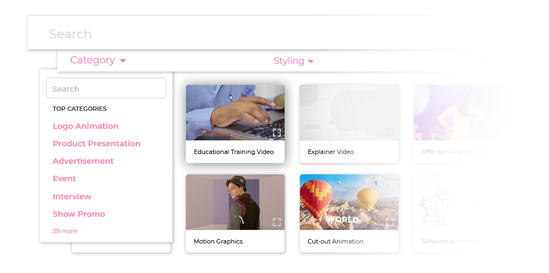Pick the Interview category
Viewport: 549px width, 273px height.
point(72,197)
